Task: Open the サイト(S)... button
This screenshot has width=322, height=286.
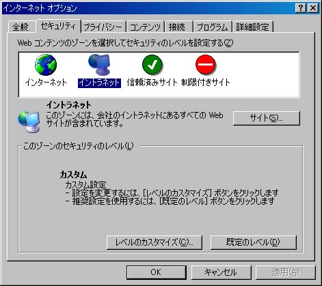Action: [x=266, y=118]
